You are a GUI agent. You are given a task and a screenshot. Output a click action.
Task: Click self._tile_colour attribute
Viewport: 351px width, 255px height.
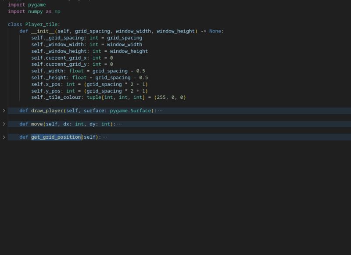tap(56, 97)
